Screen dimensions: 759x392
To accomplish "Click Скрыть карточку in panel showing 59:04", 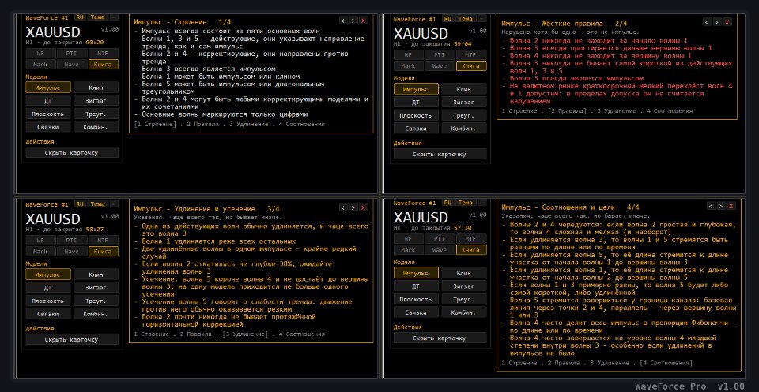I will point(440,154).
